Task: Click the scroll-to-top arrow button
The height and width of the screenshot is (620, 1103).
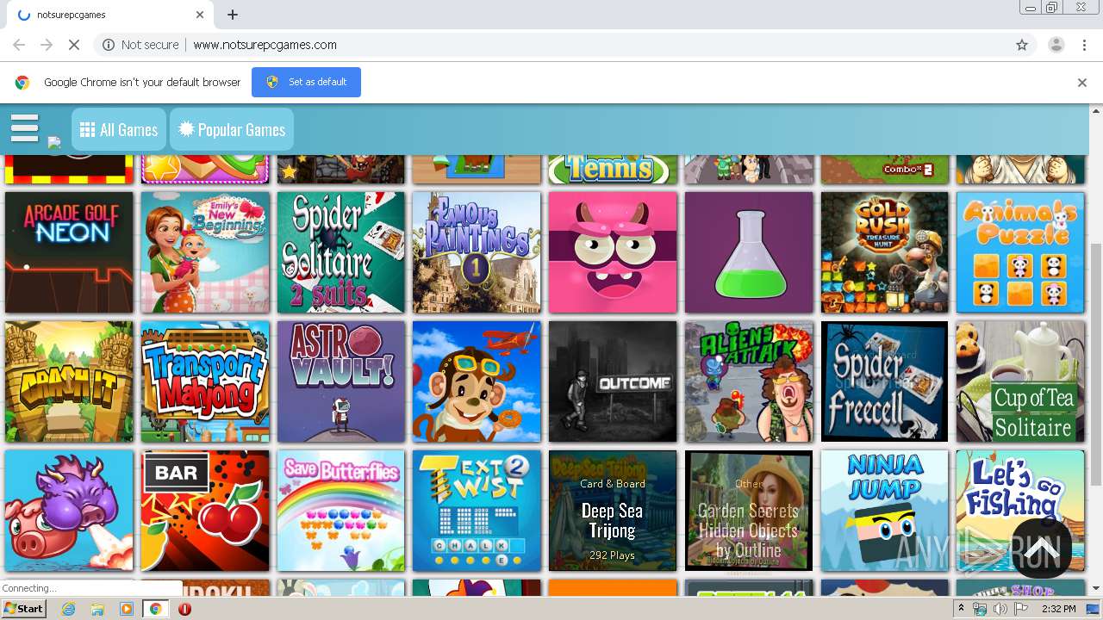Action: [x=1042, y=549]
